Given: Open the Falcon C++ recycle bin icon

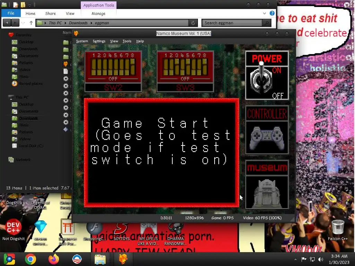Looking at the screenshot, I should (x=338, y=230).
